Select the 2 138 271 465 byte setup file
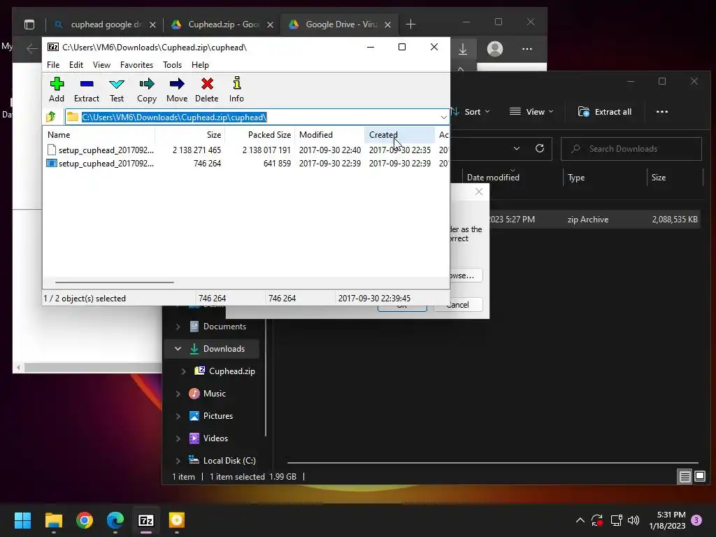 coord(247,150)
